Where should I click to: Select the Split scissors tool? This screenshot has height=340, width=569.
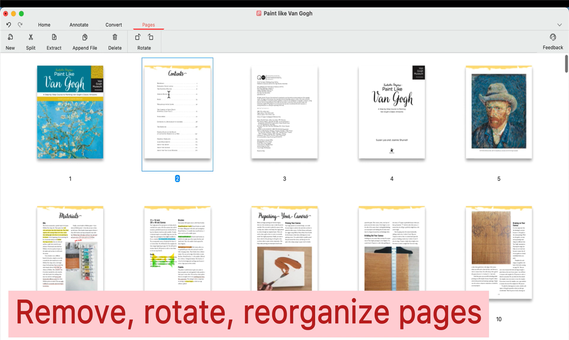31,37
